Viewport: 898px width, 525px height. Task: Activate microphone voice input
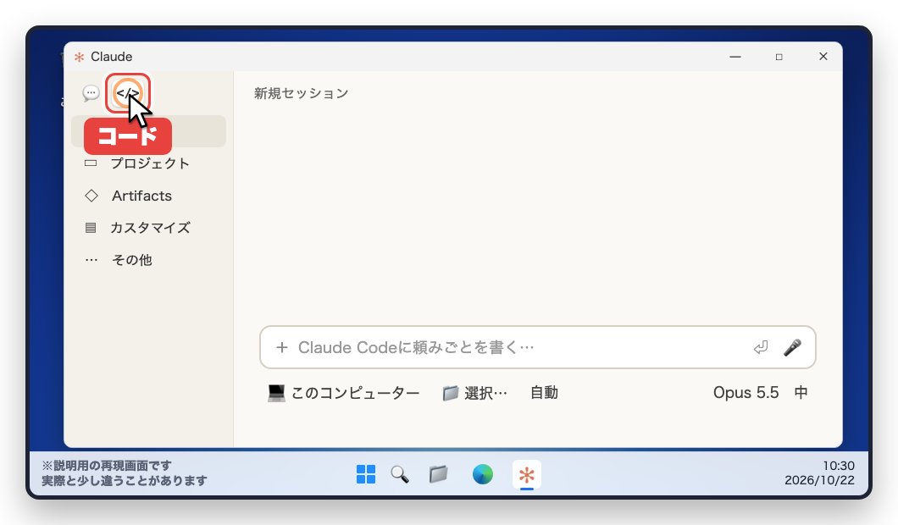tap(792, 347)
